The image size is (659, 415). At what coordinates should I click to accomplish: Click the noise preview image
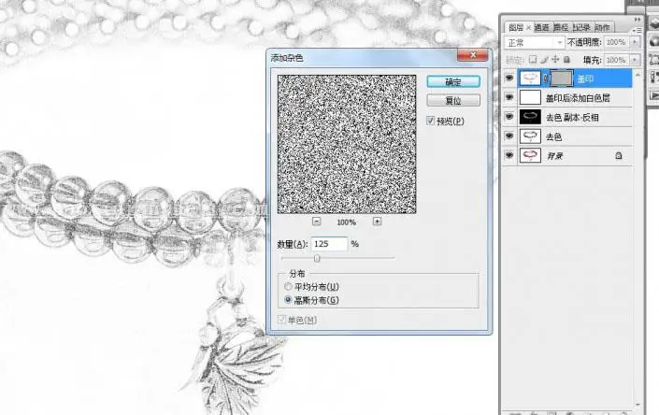[x=347, y=144]
